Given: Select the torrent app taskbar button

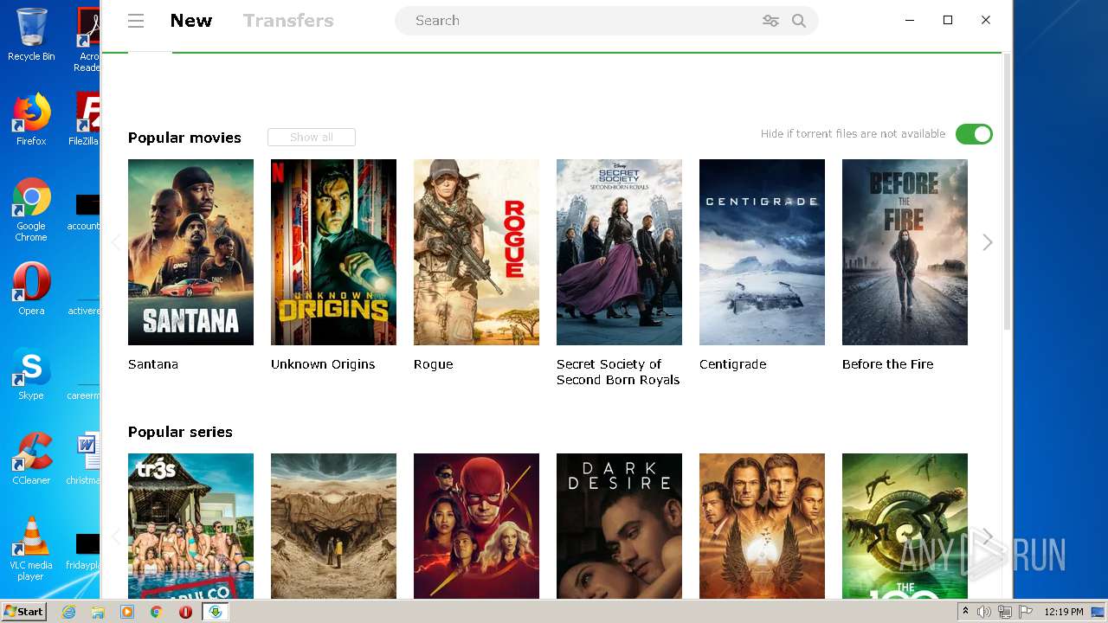Looking at the screenshot, I should 216,612.
